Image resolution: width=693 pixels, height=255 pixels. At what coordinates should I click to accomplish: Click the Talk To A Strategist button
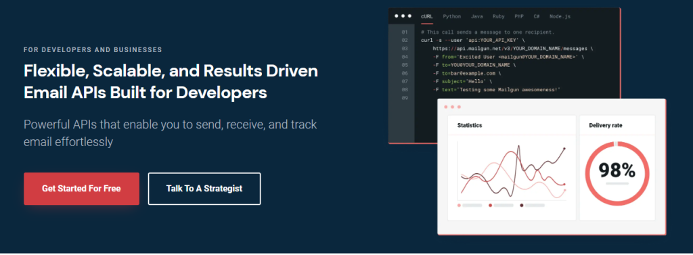(204, 189)
